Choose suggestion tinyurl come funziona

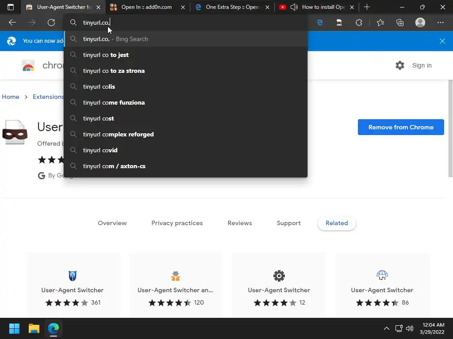tap(185, 102)
